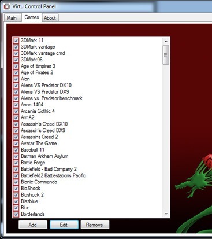Select the Games tab
Viewport: 212px width, 239px height.
coord(32,17)
